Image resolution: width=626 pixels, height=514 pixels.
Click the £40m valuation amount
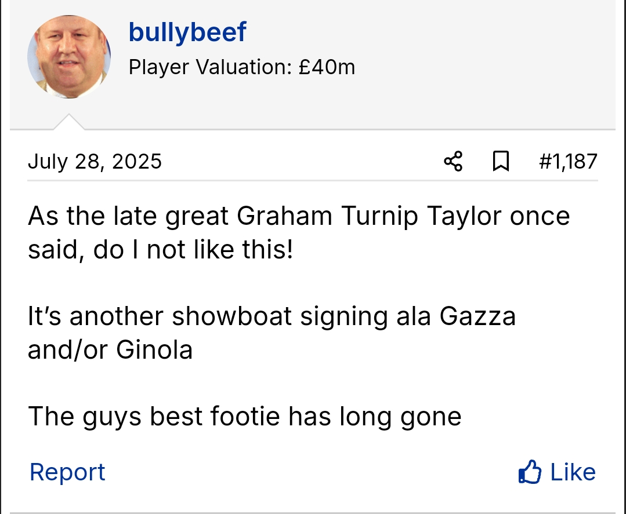coord(327,67)
